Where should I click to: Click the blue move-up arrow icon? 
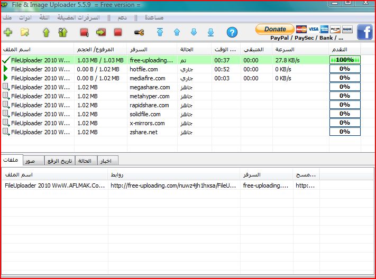click(x=177, y=32)
